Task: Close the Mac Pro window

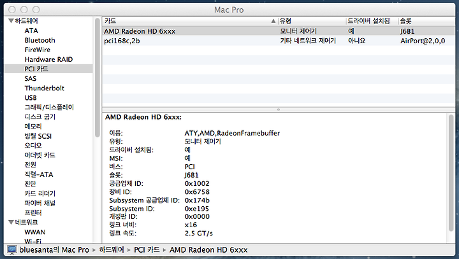Action: [12, 10]
